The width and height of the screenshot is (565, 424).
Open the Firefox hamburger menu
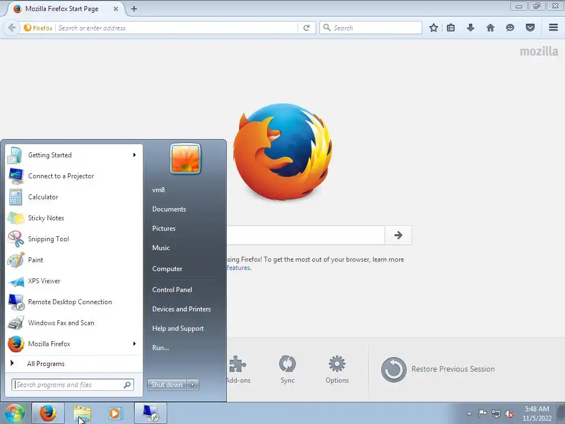pos(553,28)
